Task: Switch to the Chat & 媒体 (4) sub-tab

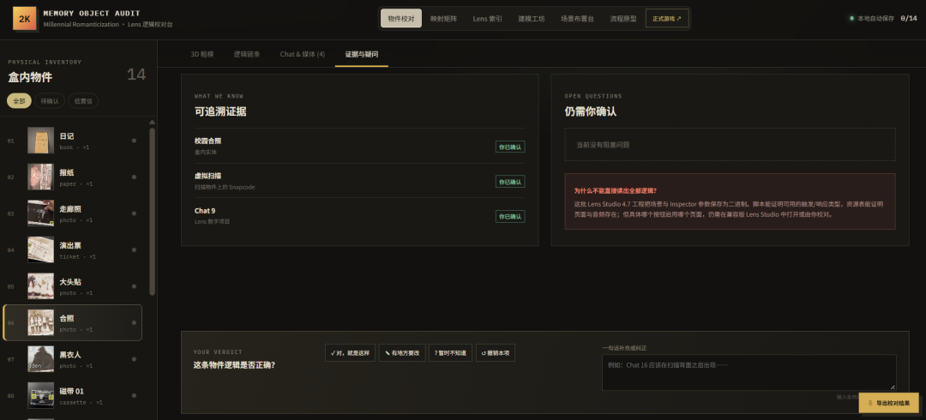Action: click(303, 54)
